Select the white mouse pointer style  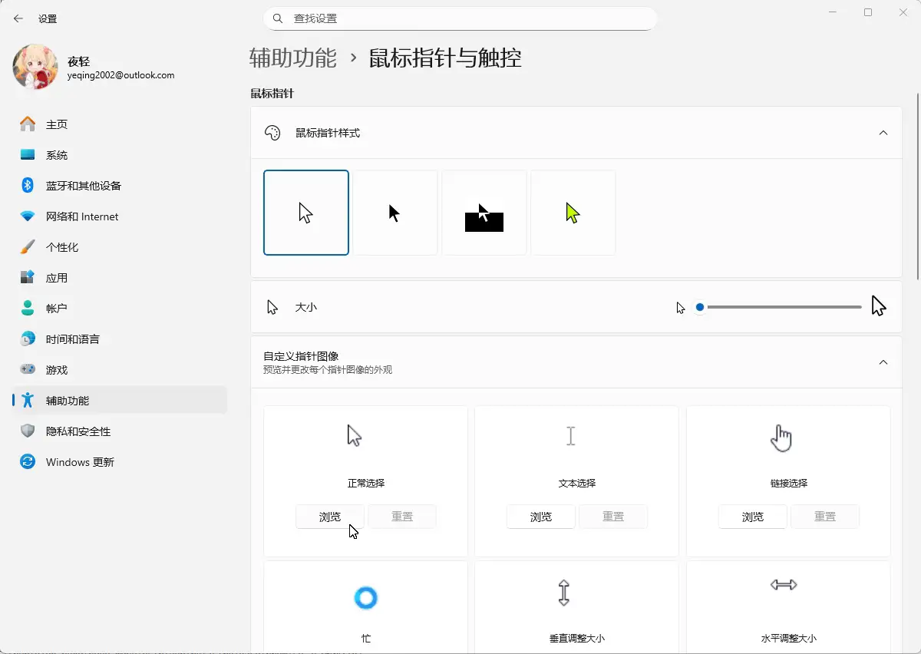point(306,213)
